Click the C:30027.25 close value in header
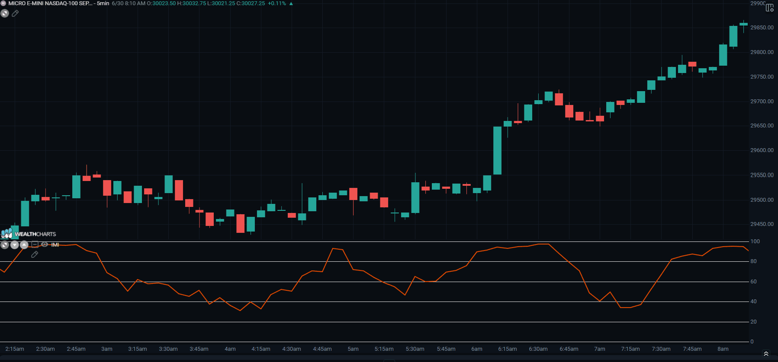Image resolution: width=778 pixels, height=362 pixels. (x=251, y=3)
